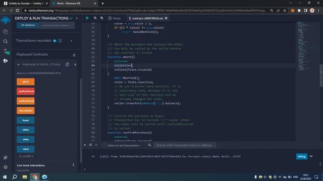Screen dimensions: 323x181
Task: Click the browser address bar URL
Action: coord(147,10)
